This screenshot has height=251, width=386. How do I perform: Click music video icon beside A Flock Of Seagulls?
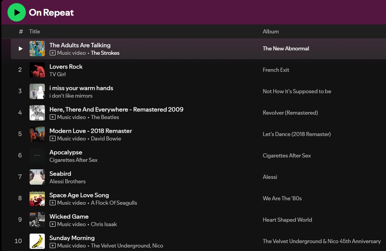52,203
